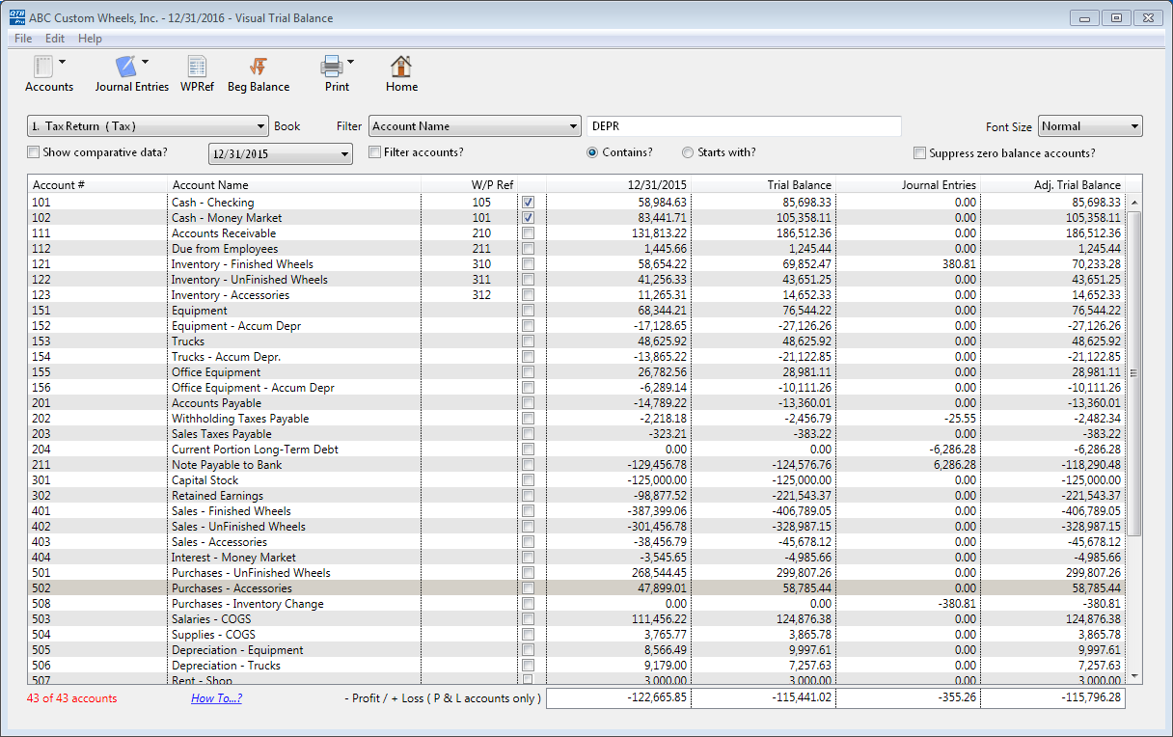This screenshot has height=737, width=1173.
Task: Tick Suppress zero balance accounts checkbox
Action: [x=920, y=153]
